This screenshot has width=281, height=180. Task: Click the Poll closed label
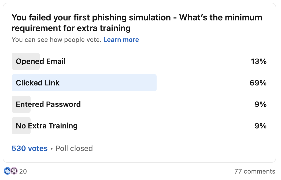74,148
